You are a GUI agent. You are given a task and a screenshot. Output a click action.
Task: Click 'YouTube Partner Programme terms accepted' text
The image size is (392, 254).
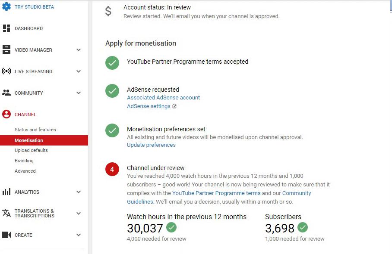pos(187,62)
